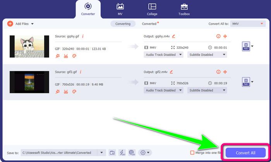The image size is (271, 162).
Task: Enable Merge into one file checkbox
Action: pyautogui.click(x=192, y=153)
